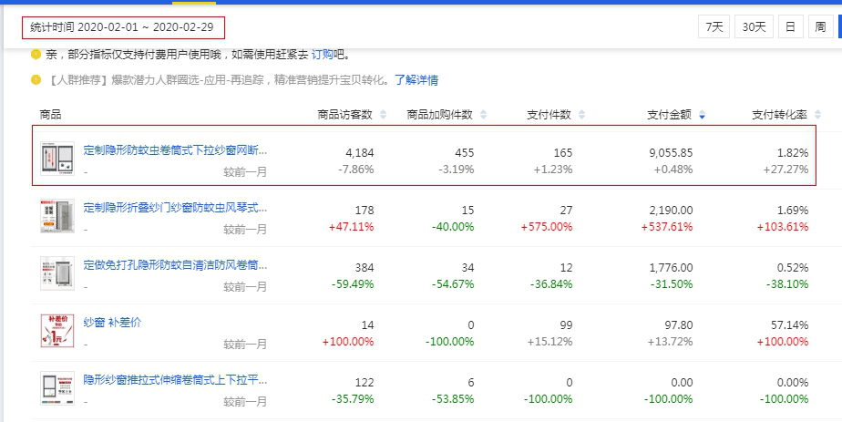
Task: Select the 30天 time range
Action: coord(754,27)
